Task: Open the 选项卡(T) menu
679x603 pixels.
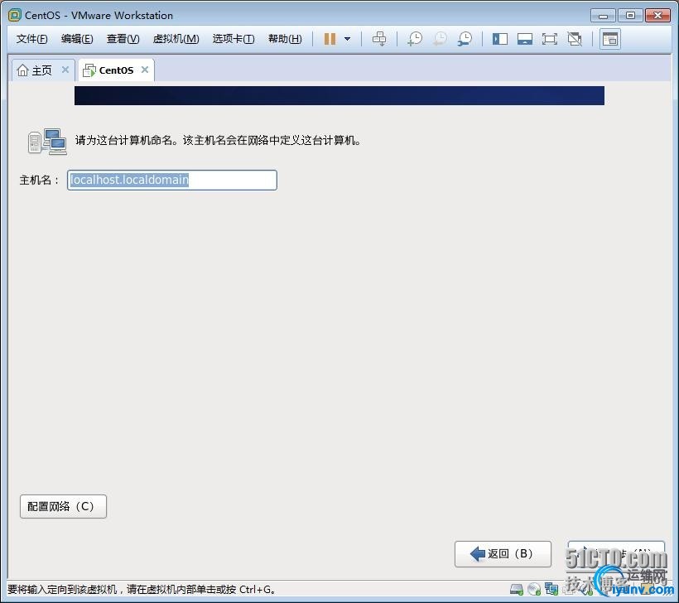Action: [234, 39]
